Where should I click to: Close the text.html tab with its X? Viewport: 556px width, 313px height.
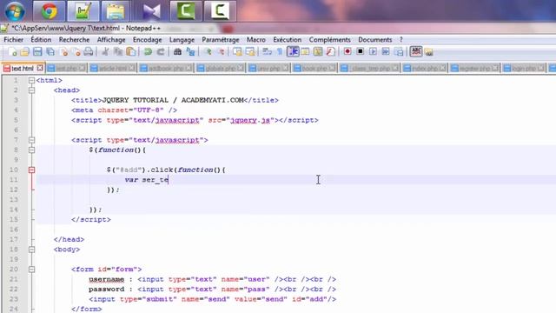point(40,68)
